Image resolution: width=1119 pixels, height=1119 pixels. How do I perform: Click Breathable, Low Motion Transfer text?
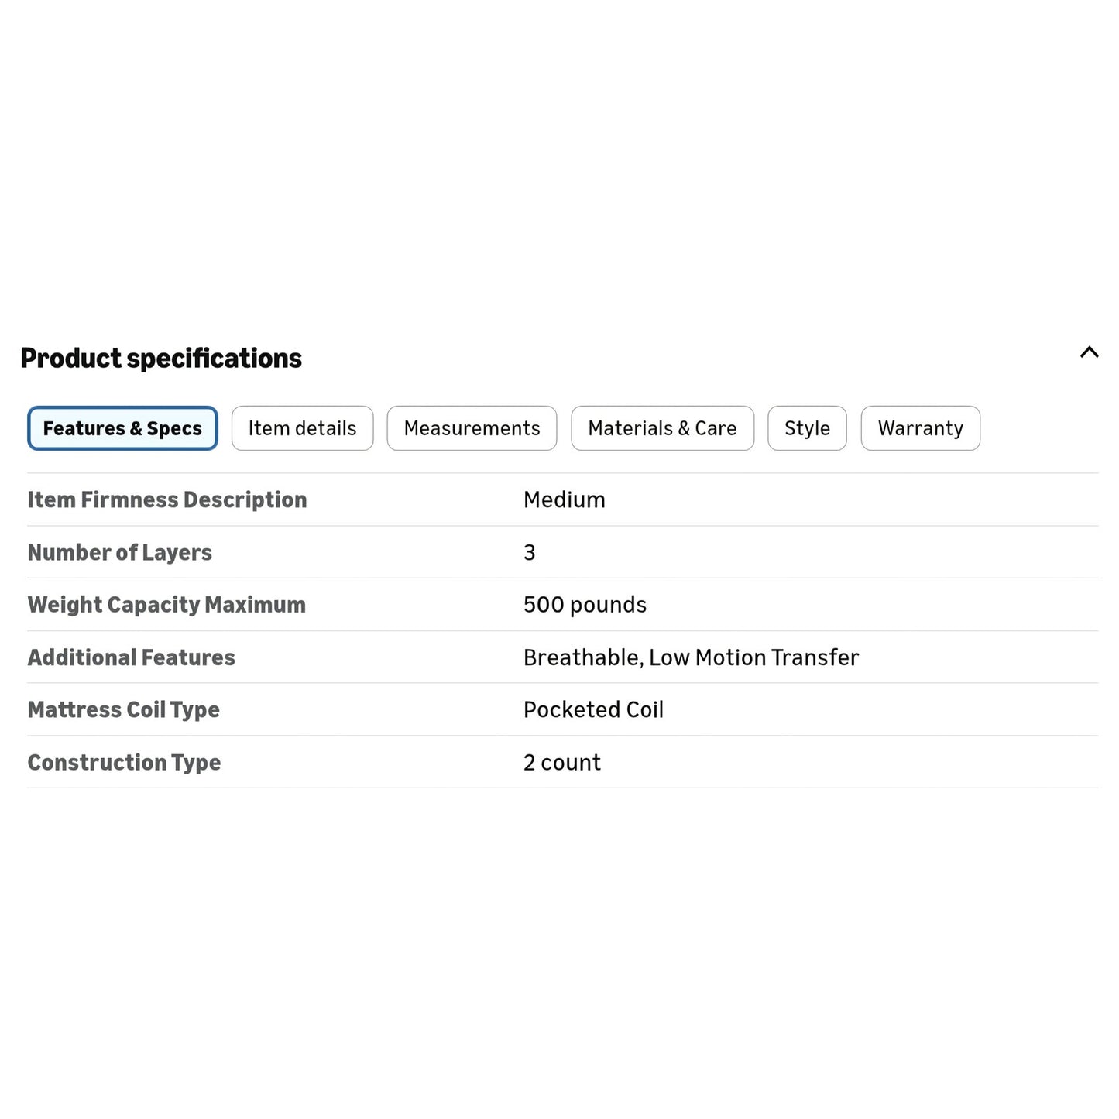pyautogui.click(x=691, y=657)
